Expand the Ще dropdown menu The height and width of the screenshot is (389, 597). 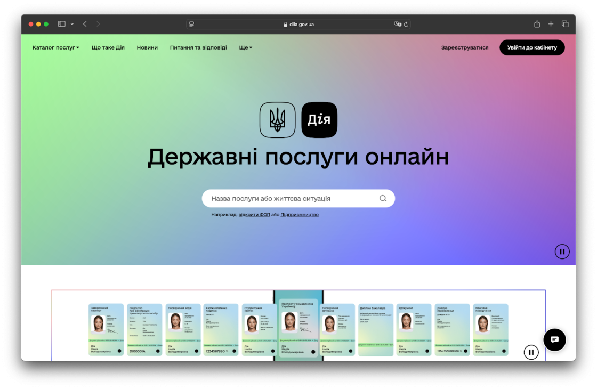click(246, 47)
